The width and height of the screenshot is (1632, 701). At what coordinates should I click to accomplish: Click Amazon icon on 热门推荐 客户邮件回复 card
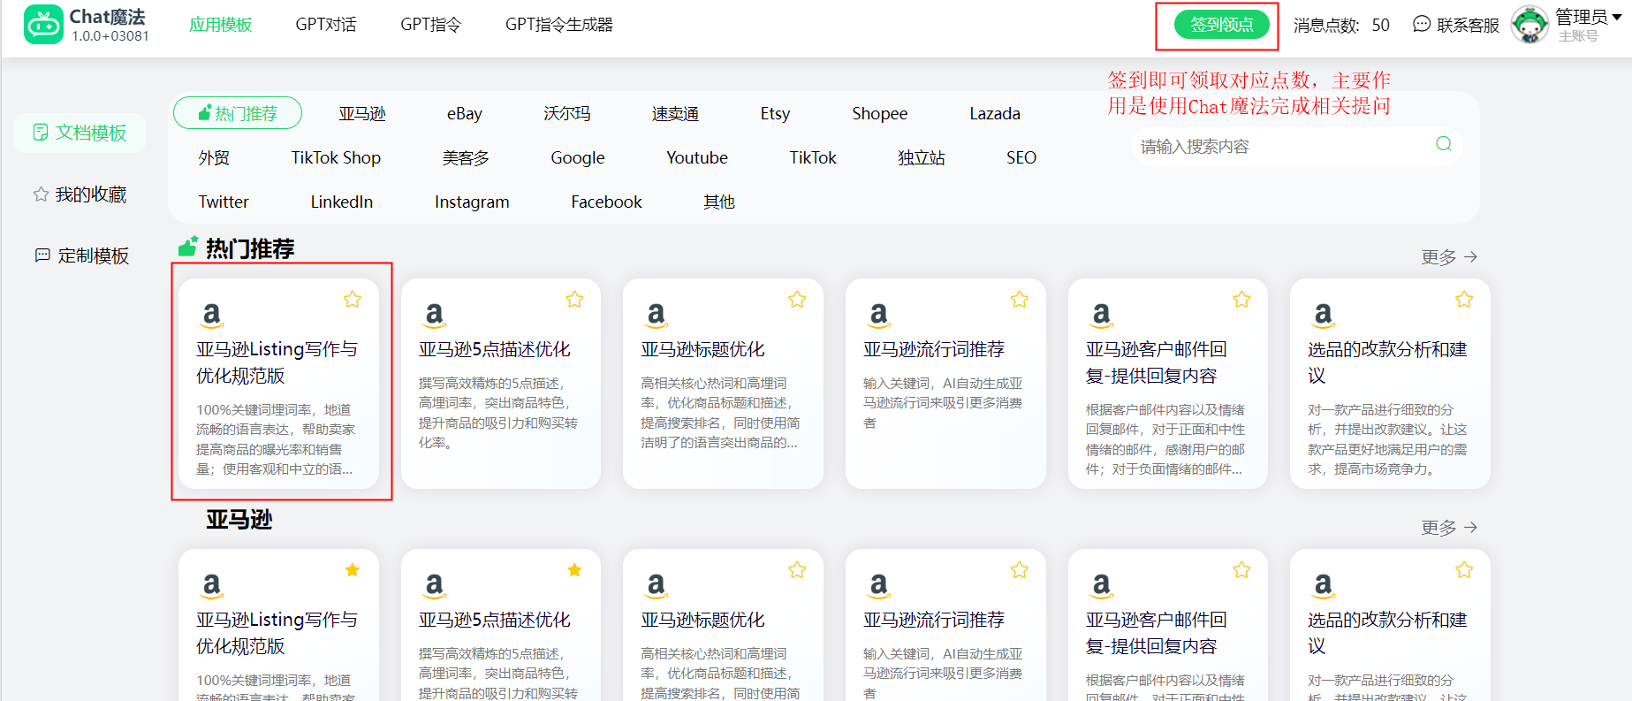(1101, 315)
